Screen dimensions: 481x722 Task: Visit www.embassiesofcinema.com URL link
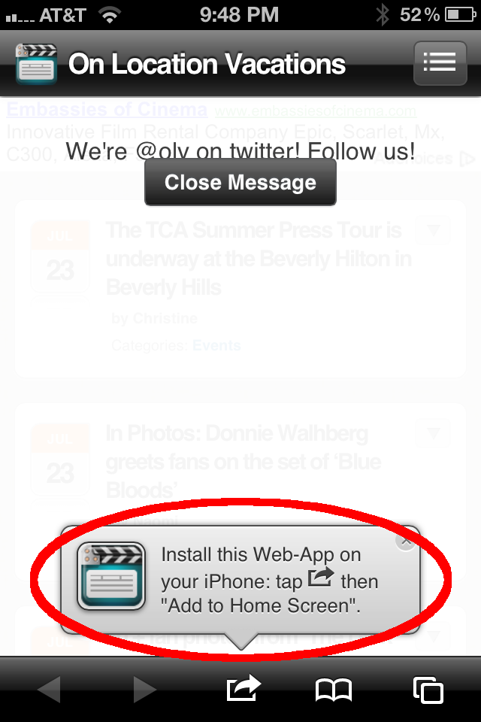click(x=316, y=111)
